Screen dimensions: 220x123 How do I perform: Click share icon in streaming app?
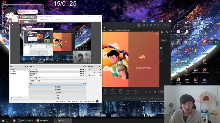tap(167, 32)
